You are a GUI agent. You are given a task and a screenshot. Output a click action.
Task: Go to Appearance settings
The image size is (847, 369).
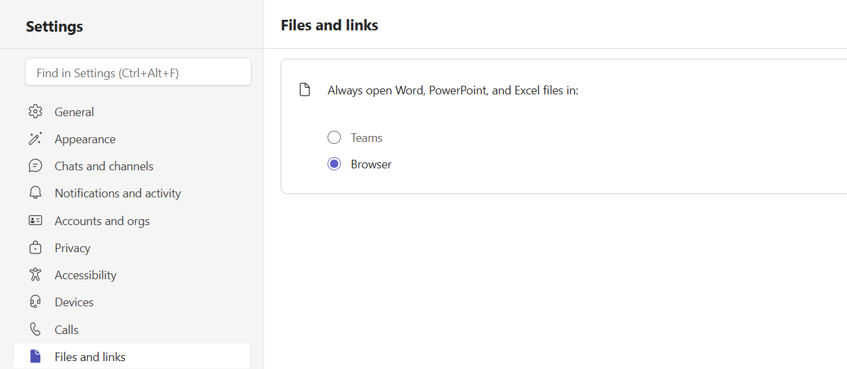132,139
